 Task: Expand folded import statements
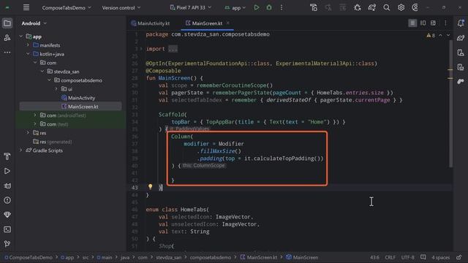[173, 49]
